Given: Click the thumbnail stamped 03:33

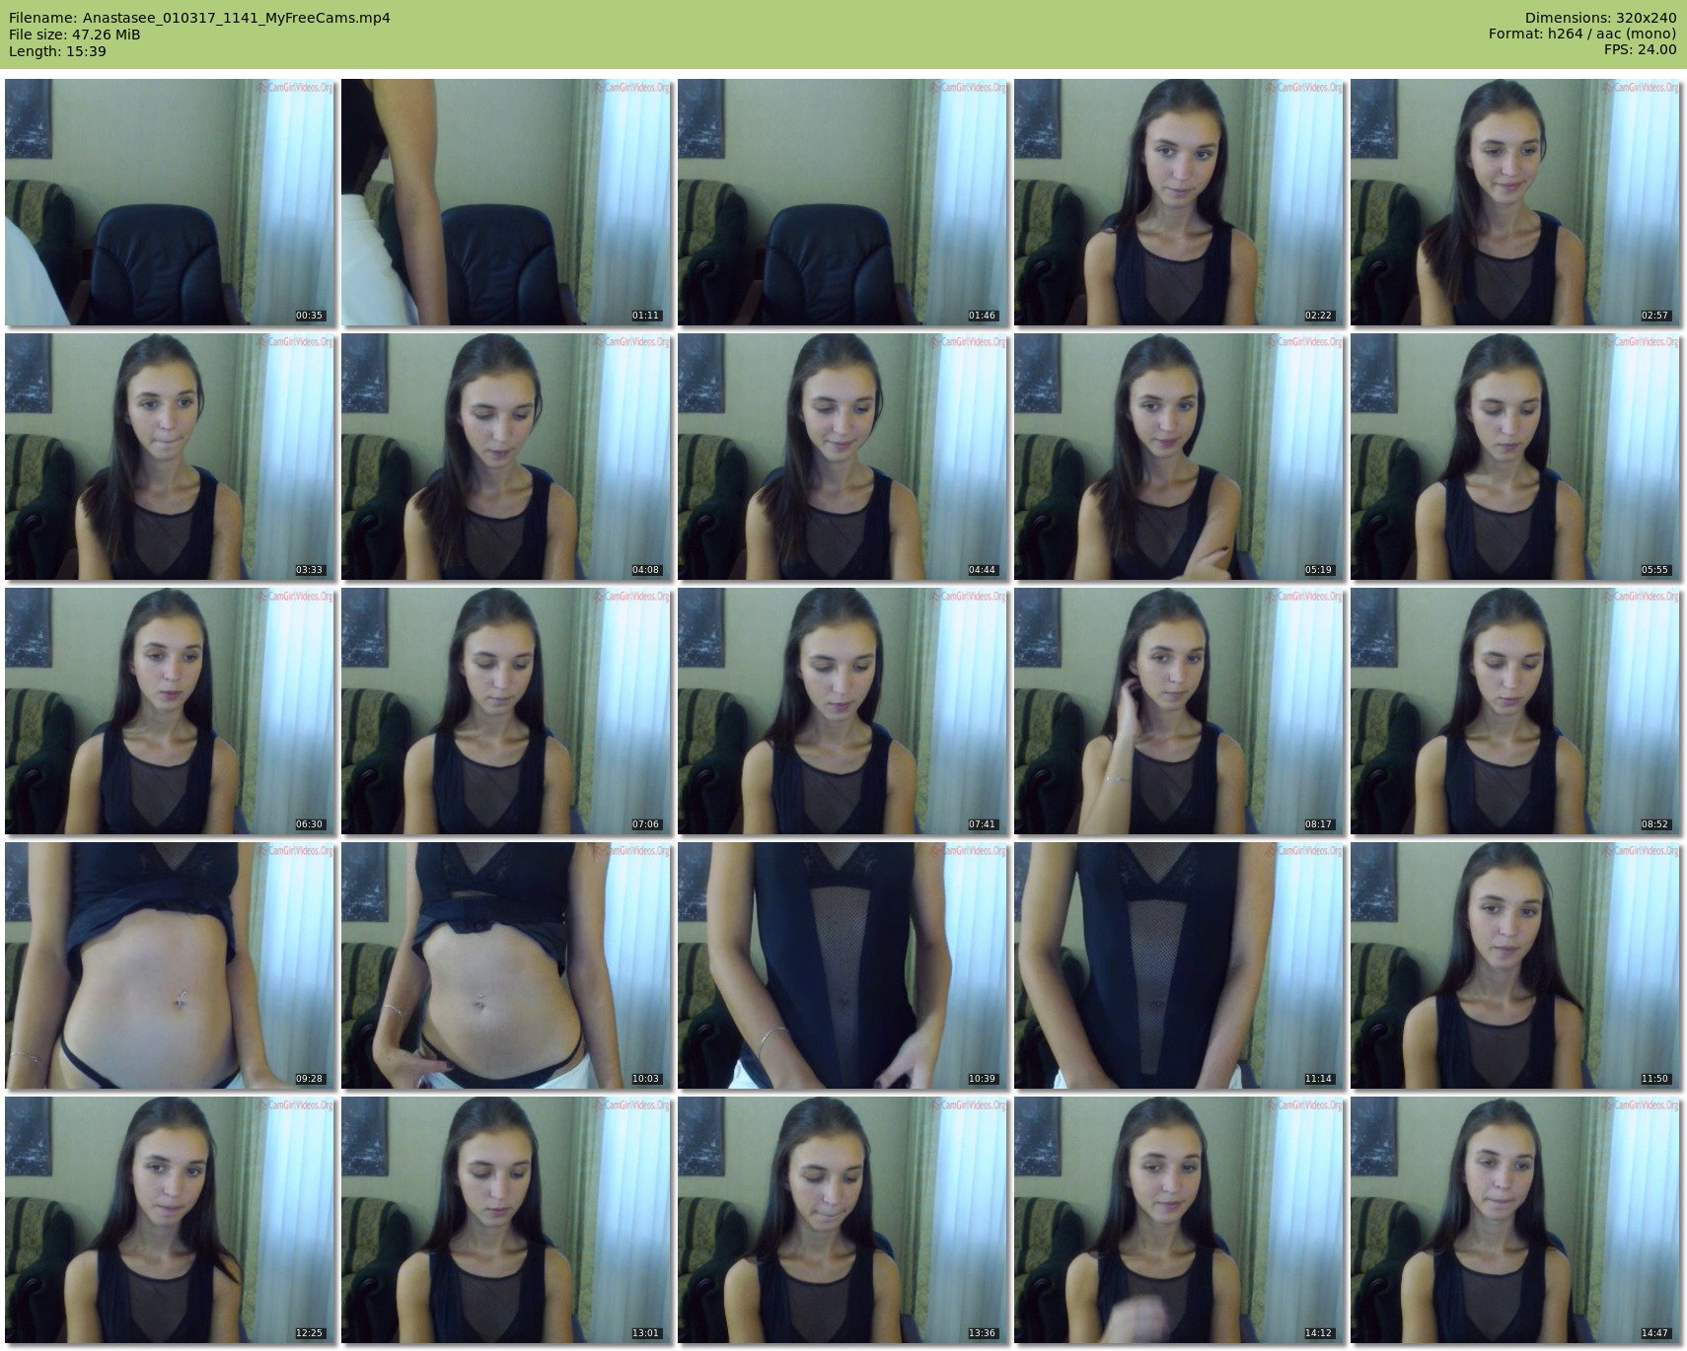Looking at the screenshot, I should point(170,457).
